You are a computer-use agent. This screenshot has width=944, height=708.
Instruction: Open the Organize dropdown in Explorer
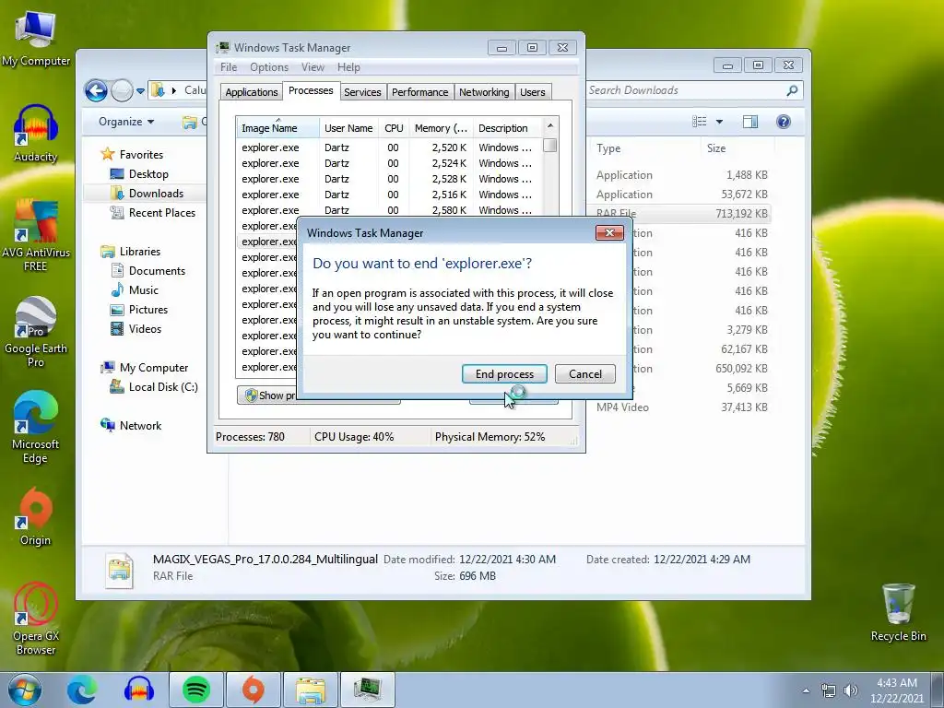point(126,122)
